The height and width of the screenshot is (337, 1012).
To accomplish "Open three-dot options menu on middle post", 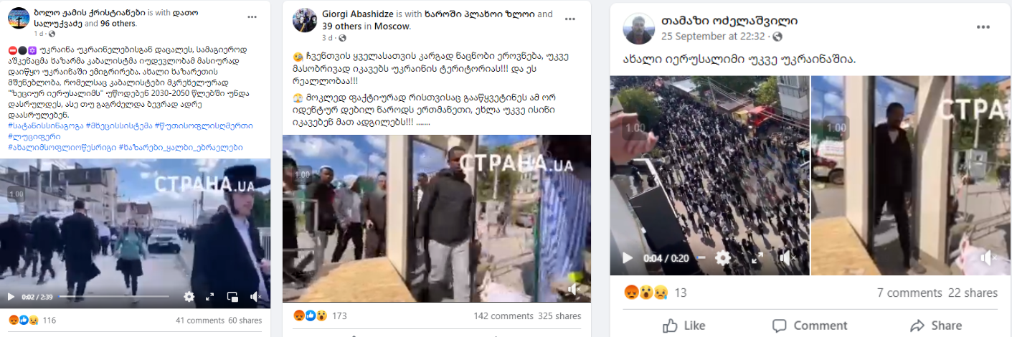I will point(573,15).
